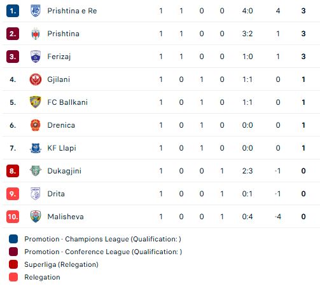
Task: Open Drenica club emblem
Action: 36,125
